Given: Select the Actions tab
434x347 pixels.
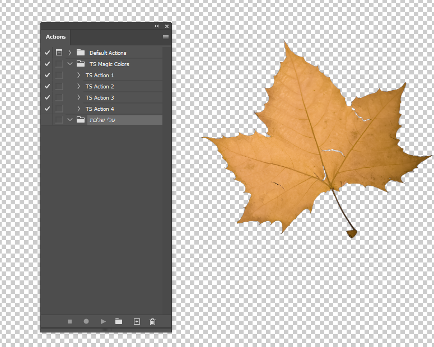Looking at the screenshot, I should click(55, 37).
